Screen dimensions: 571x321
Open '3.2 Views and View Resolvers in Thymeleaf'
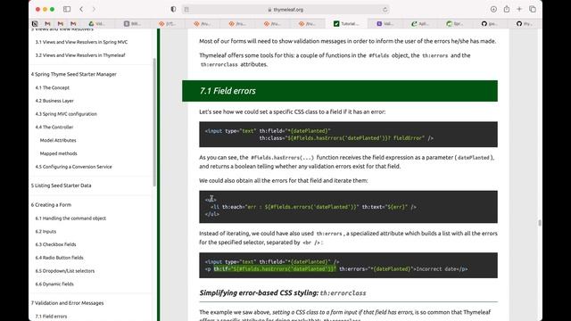pos(80,55)
